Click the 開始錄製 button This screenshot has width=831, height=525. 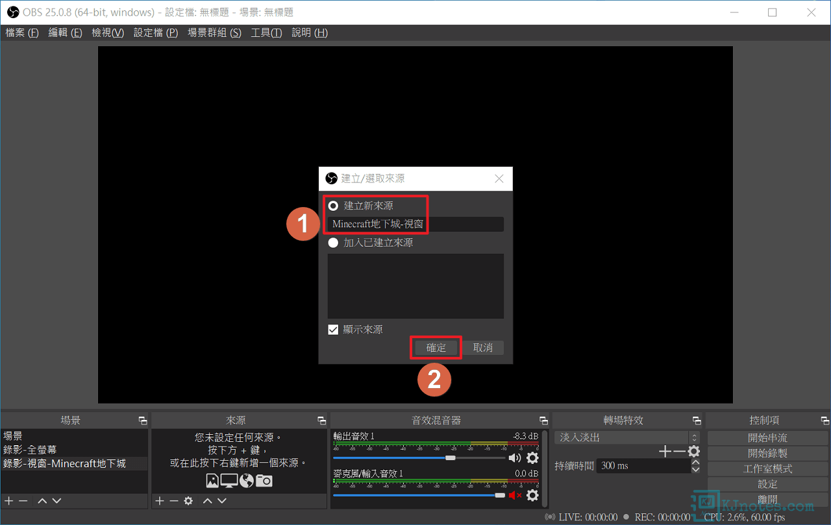coord(767,454)
